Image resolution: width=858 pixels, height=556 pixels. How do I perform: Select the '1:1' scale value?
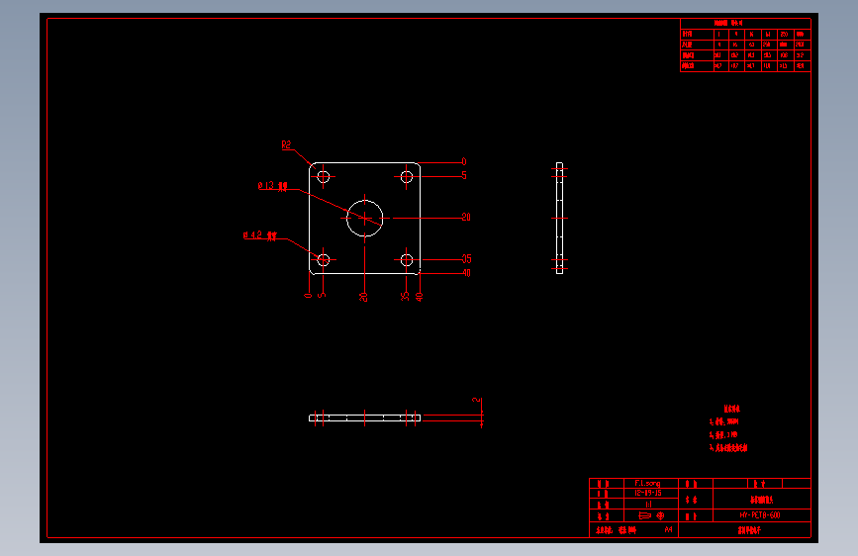pos(648,505)
